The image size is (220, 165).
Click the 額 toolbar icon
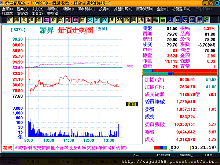coord(126,20)
